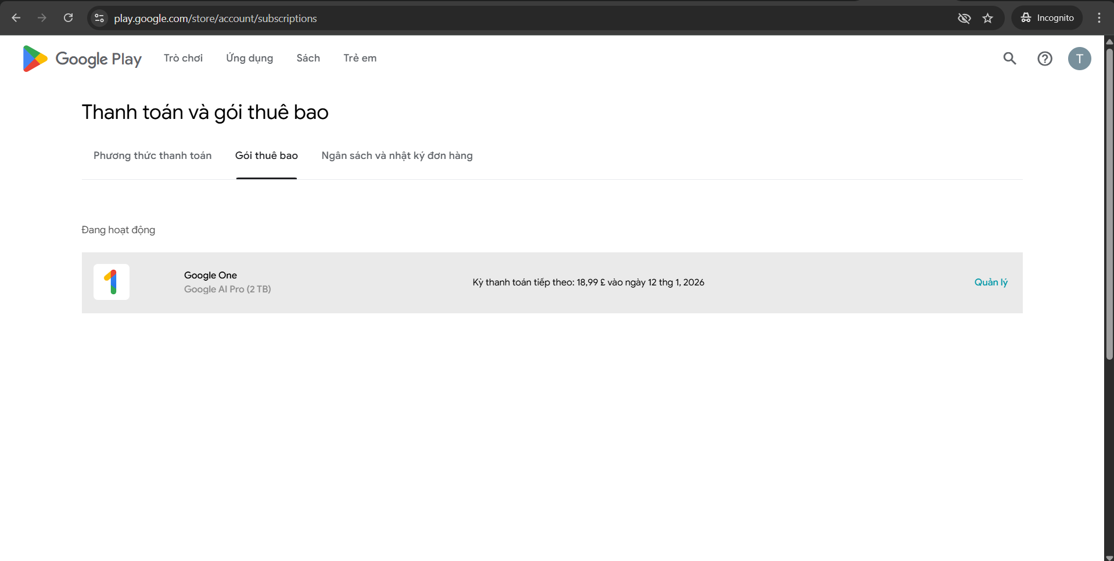Click the scrollbar up arrow

[x=1109, y=41]
